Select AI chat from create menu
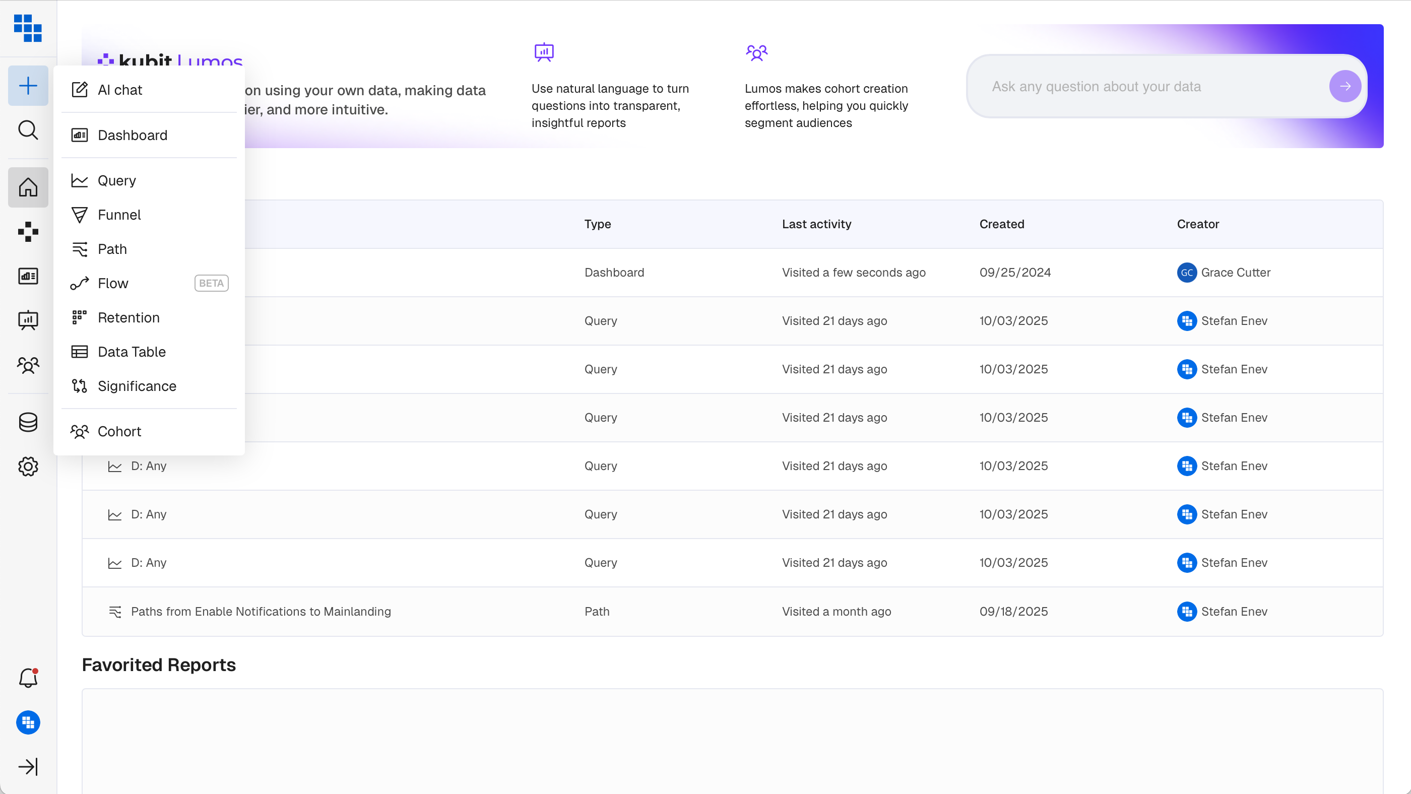Image resolution: width=1411 pixels, height=794 pixels. click(x=120, y=90)
